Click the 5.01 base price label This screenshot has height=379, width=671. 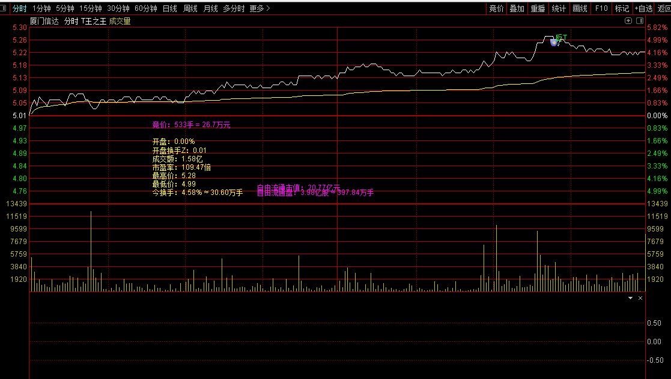[20, 115]
